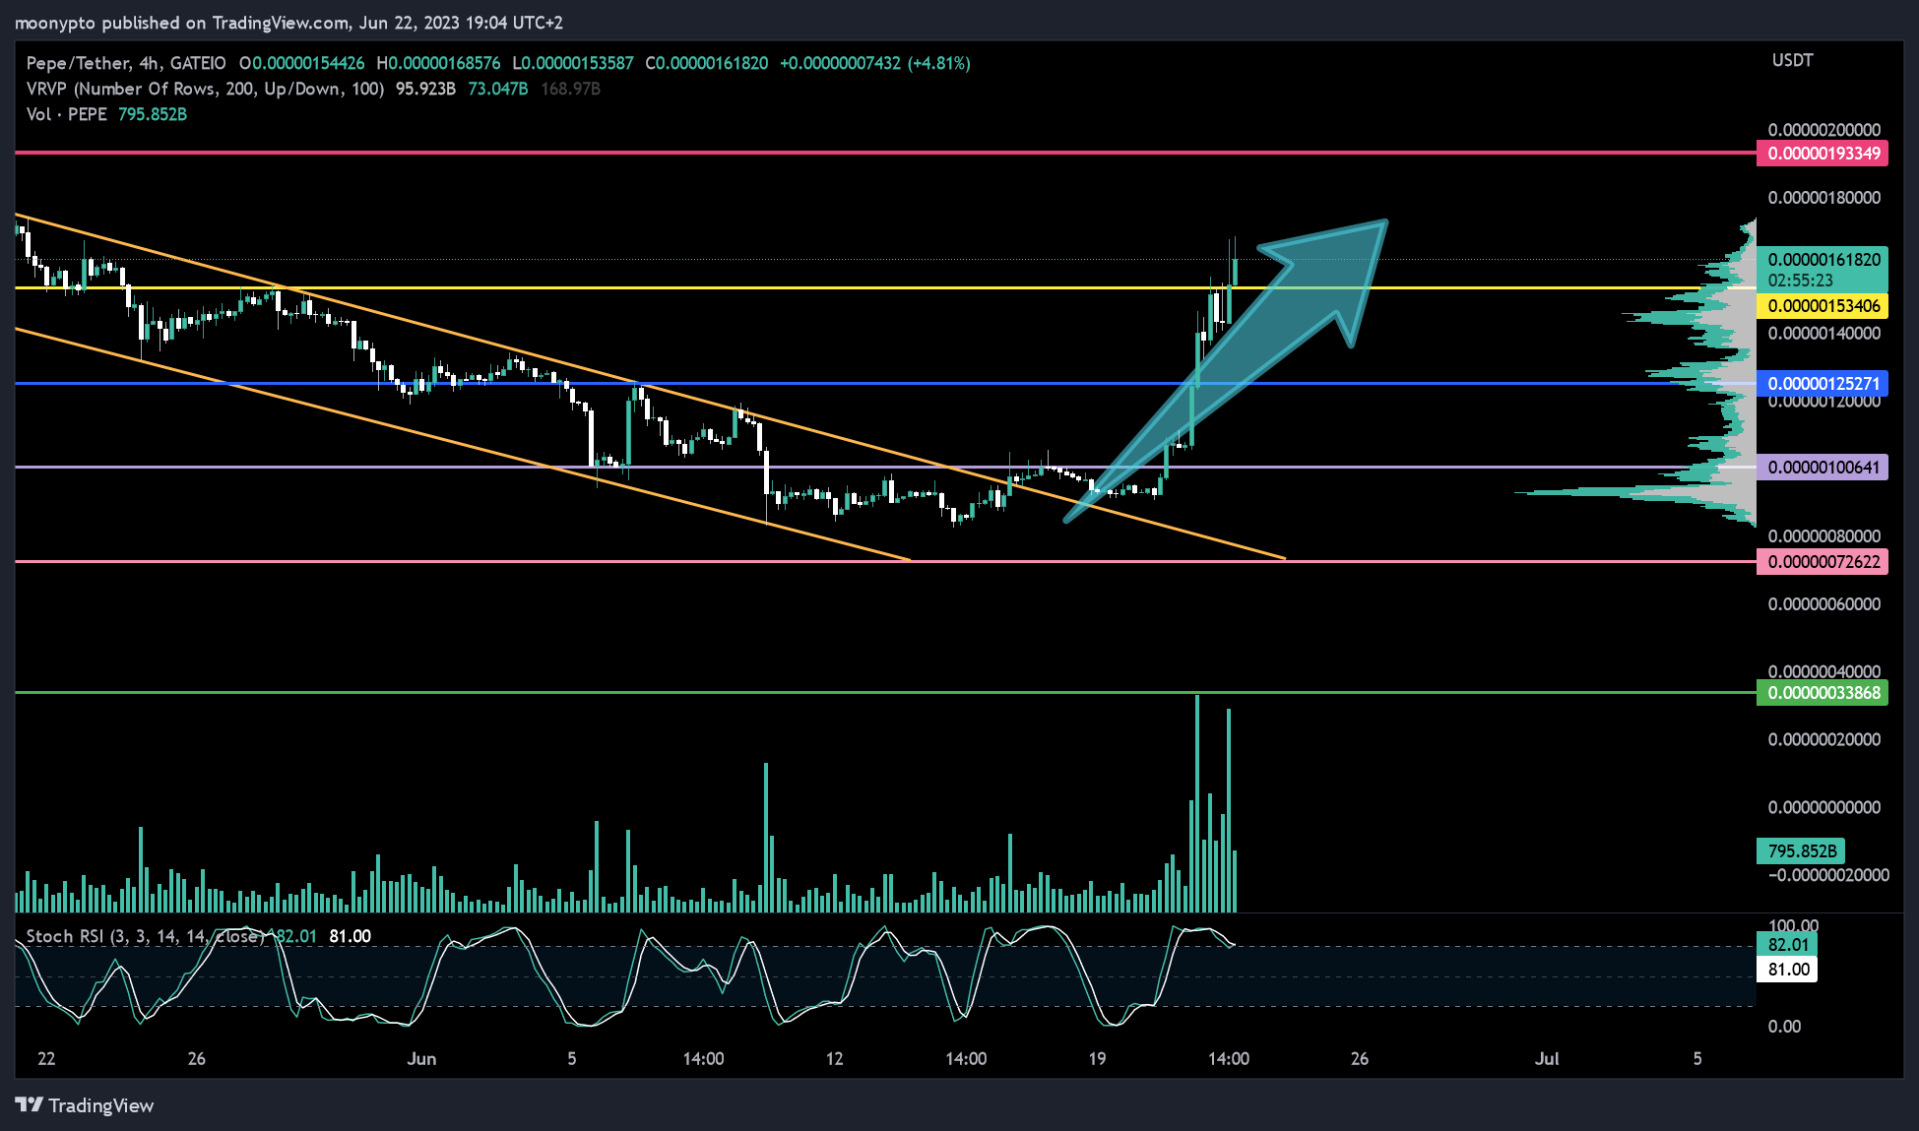The height and width of the screenshot is (1131, 1919).
Task: Click the blue price label 0.00000125271
Action: point(1823,384)
